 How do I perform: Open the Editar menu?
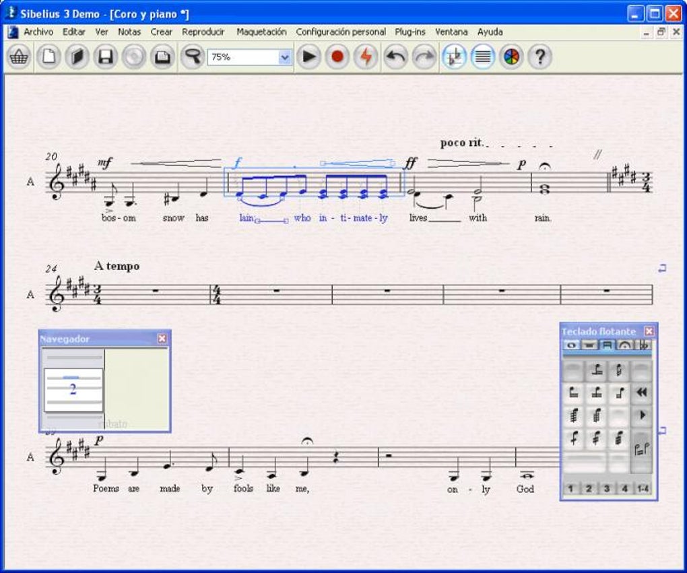(73, 32)
